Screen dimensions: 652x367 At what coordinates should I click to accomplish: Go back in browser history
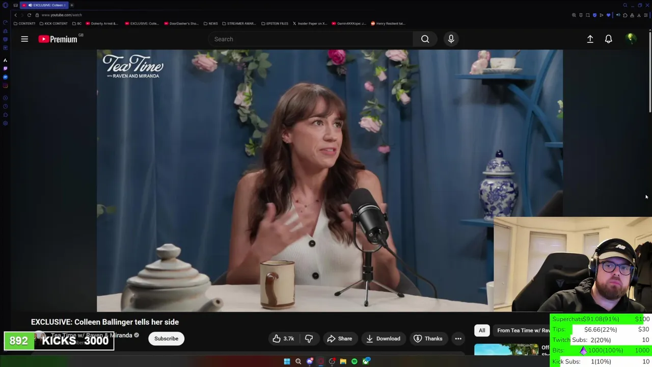pyautogui.click(x=15, y=15)
